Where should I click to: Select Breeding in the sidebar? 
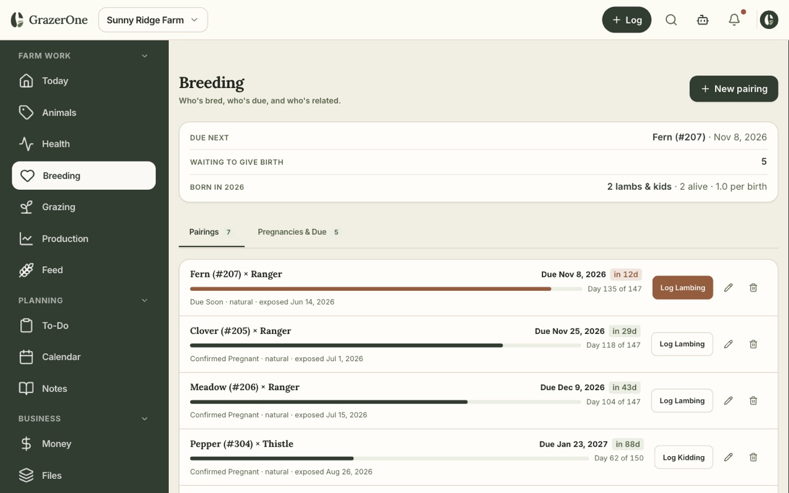[84, 176]
